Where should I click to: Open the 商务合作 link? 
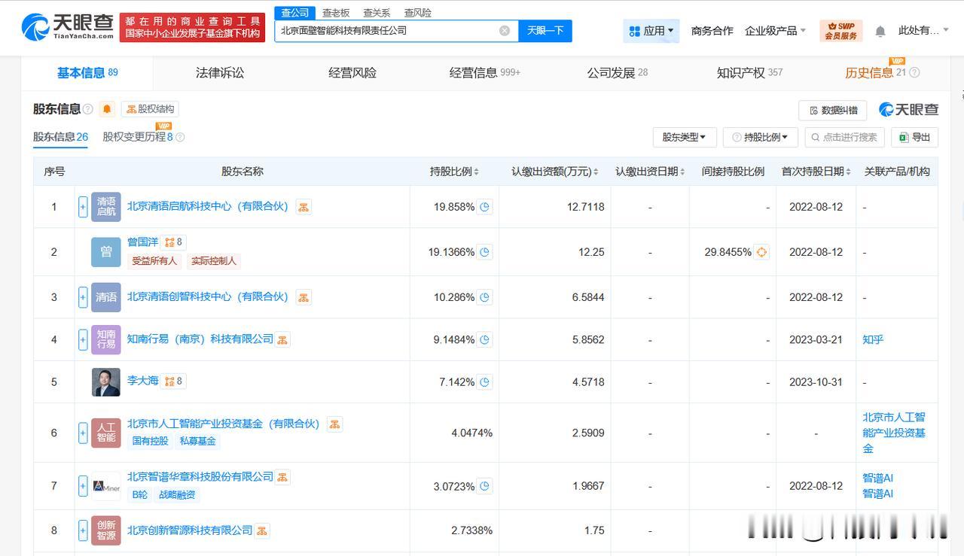pyautogui.click(x=712, y=31)
